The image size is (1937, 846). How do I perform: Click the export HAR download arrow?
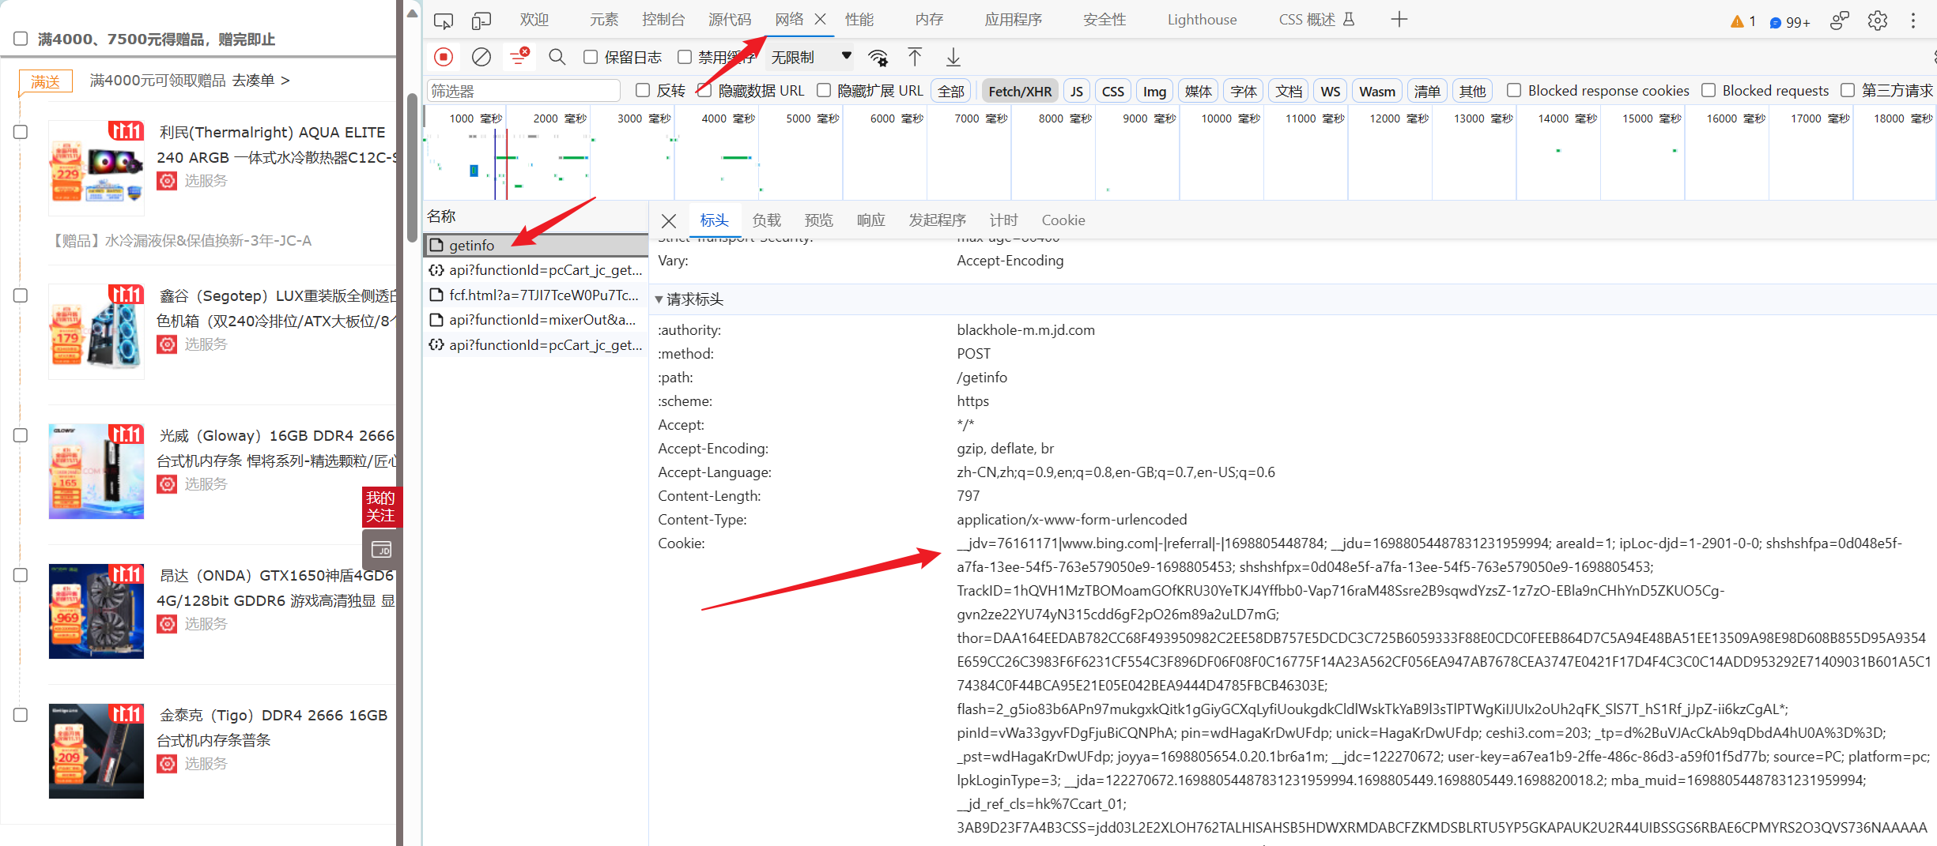(953, 57)
